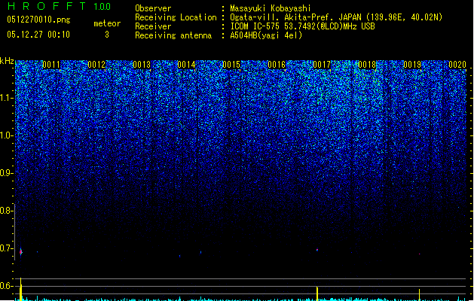Click the 0.7 kHz axis tick label

pos(7,248)
